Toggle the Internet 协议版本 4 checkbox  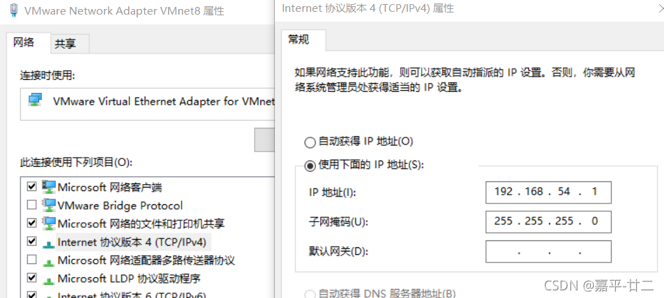click(32, 241)
